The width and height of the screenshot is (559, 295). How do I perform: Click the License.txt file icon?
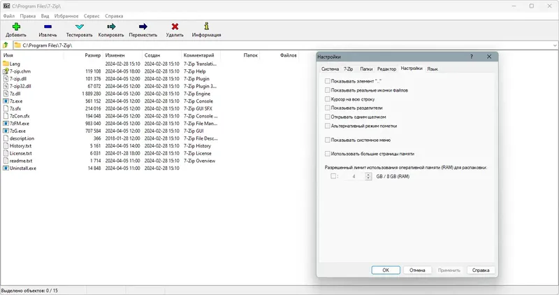(x=6, y=153)
